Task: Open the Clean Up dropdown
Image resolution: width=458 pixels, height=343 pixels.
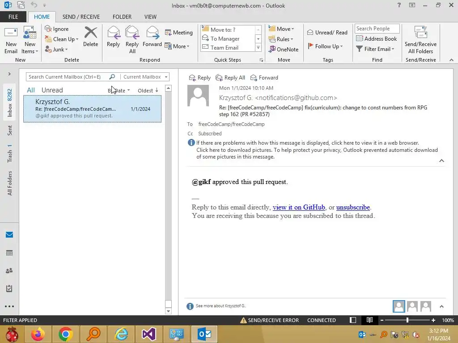Action: (62, 39)
